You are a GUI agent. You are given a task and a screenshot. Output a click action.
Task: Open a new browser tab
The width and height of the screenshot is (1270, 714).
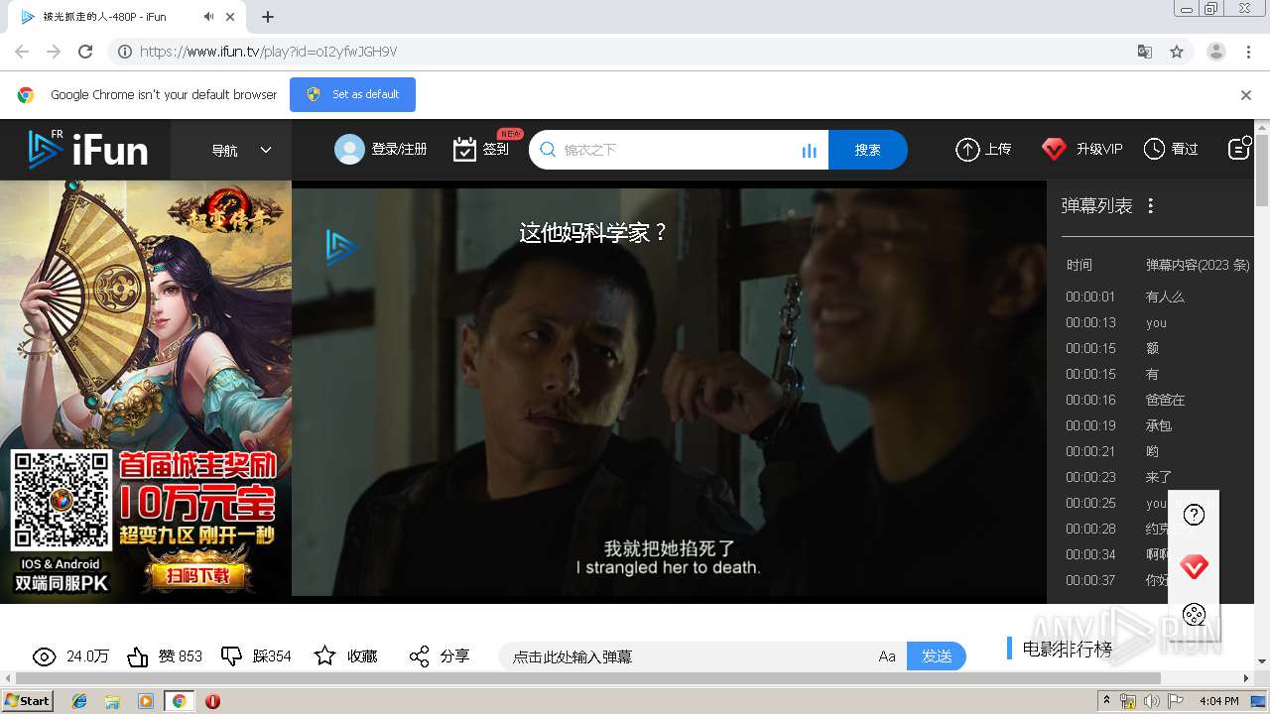268,17
